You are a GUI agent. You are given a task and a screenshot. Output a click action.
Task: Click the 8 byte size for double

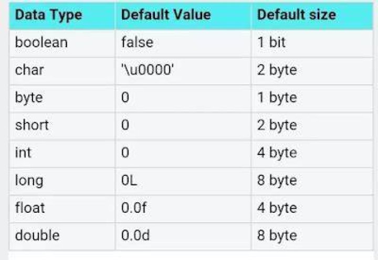(312, 236)
